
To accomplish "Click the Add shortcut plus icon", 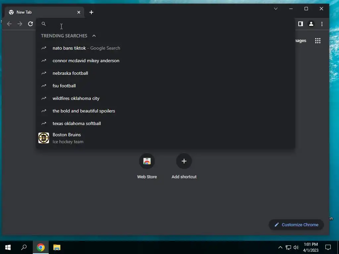I will pyautogui.click(x=184, y=161).
